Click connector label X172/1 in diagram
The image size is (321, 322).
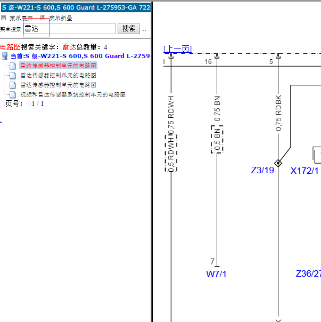tap(304, 171)
